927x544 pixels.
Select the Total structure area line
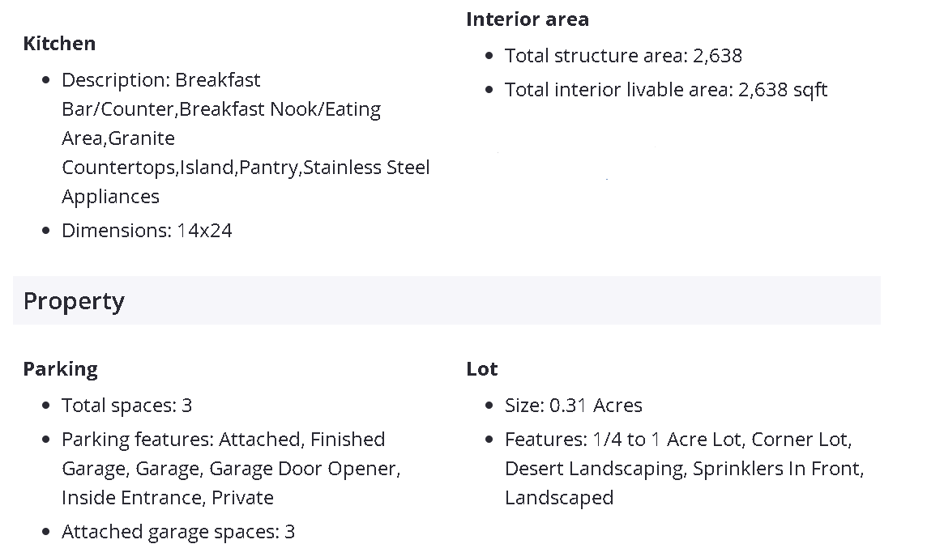tap(623, 56)
